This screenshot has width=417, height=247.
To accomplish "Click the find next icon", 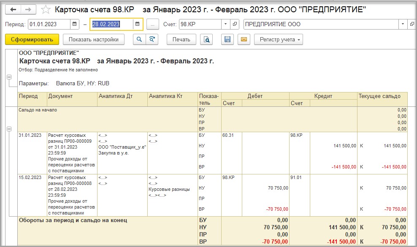I will tap(152, 40).
